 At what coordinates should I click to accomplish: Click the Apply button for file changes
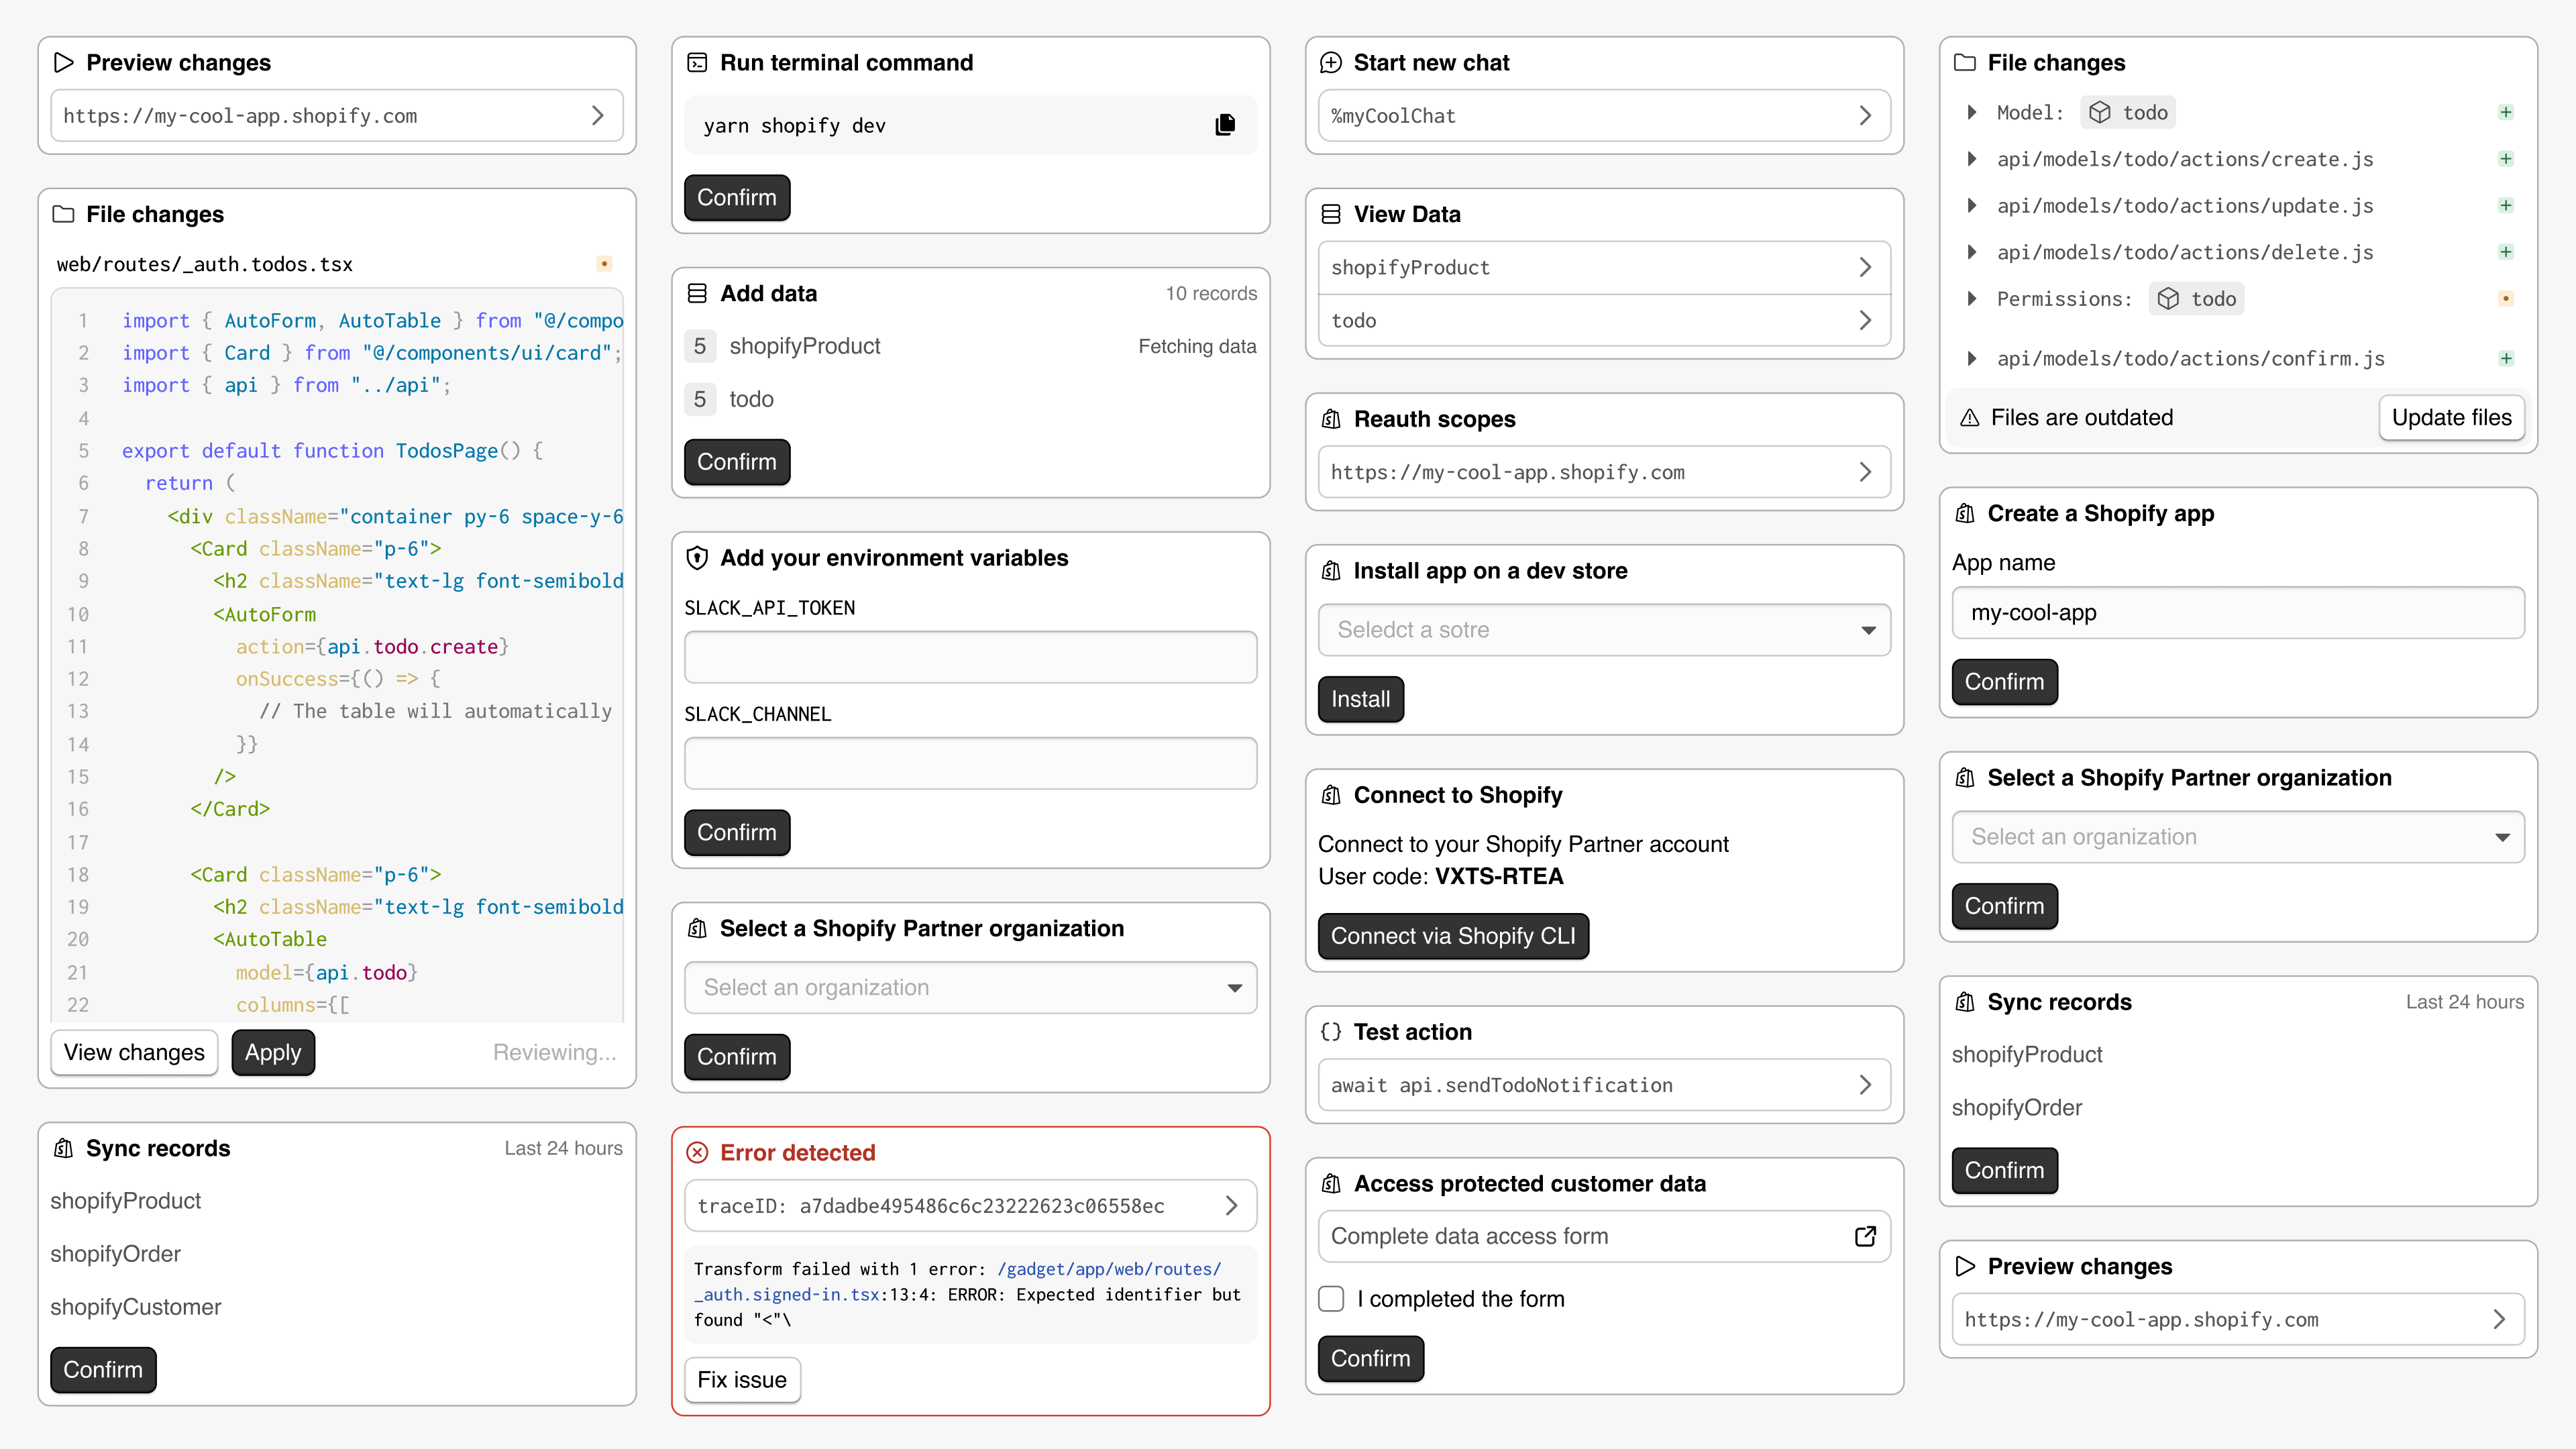point(273,1053)
